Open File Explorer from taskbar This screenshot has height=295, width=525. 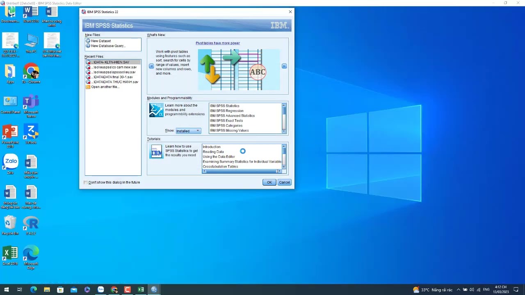[x=47, y=290]
